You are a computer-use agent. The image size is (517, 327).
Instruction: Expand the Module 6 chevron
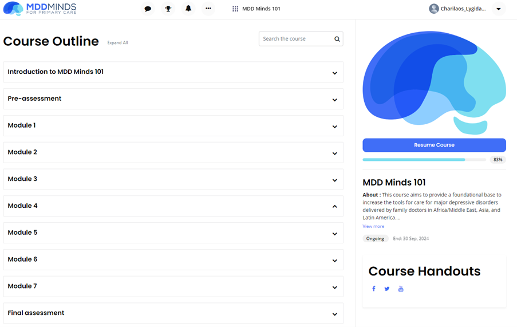(335, 261)
